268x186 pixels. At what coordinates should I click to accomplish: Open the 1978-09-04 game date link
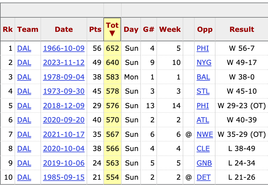coord(64,77)
